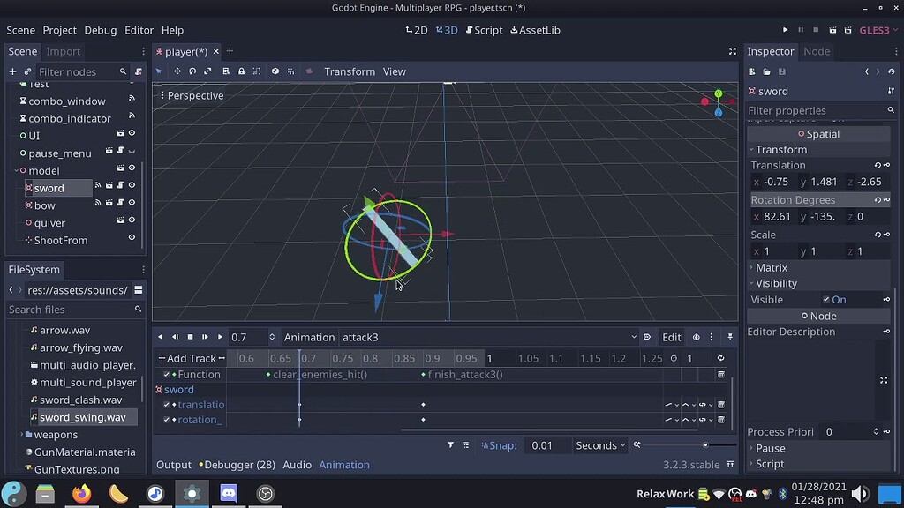
Task: Switch to the Script workspace
Action: coord(484,30)
